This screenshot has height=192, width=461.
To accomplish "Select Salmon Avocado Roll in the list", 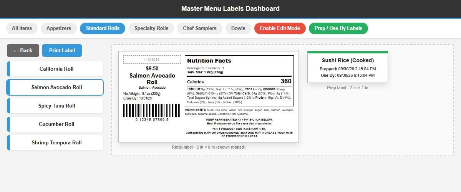I will pos(55,88).
